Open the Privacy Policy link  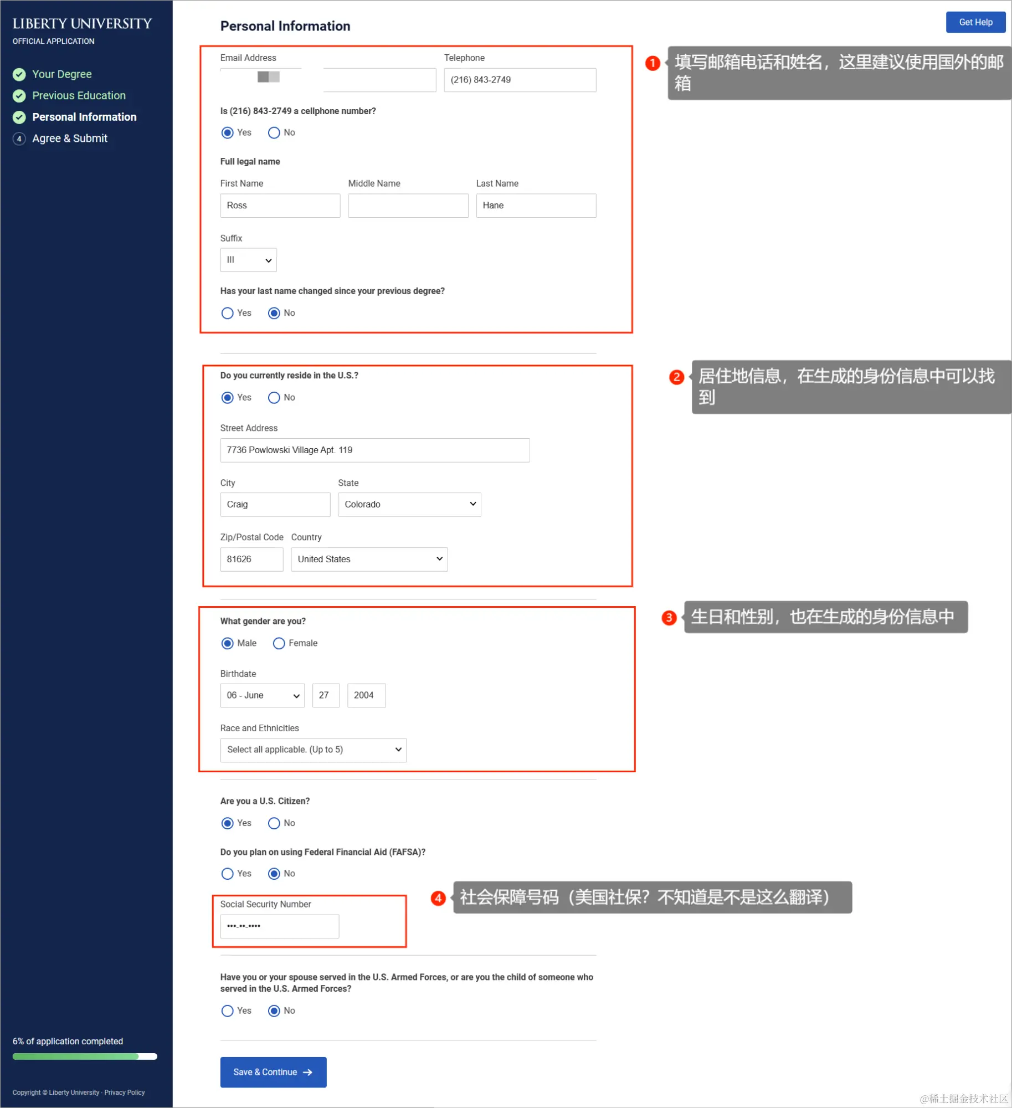coord(124,1092)
